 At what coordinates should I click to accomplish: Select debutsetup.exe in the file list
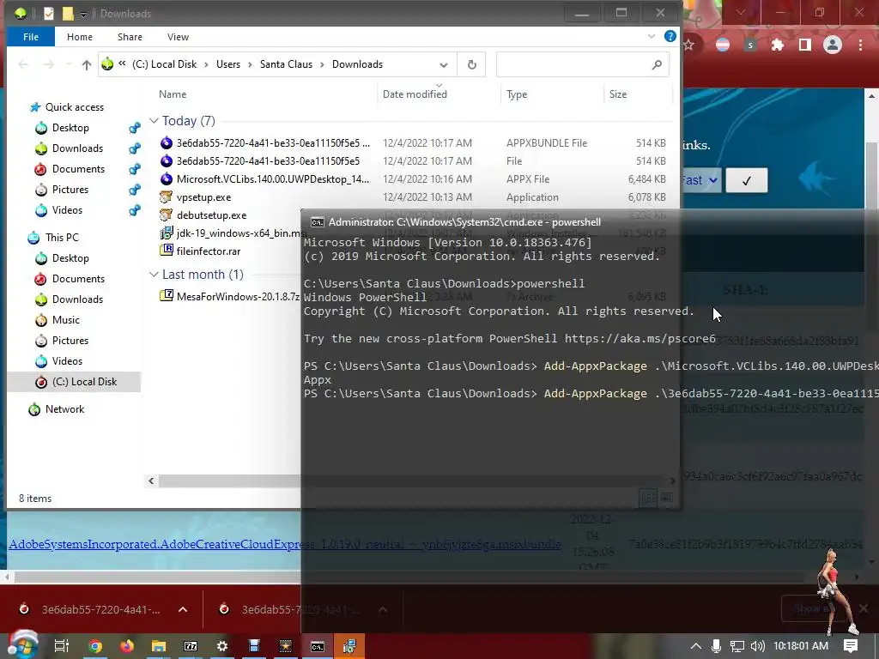click(x=211, y=215)
